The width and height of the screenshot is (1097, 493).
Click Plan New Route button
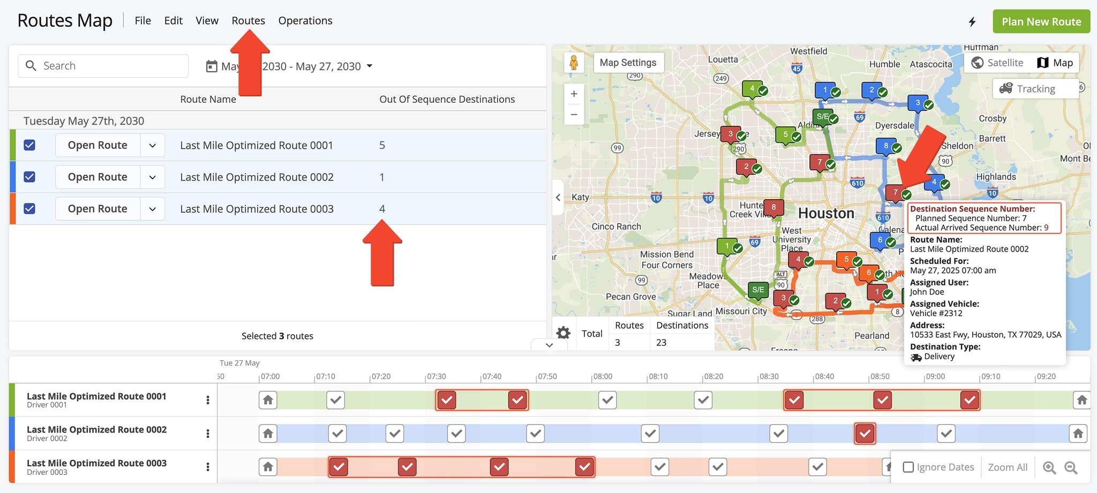coord(1041,21)
